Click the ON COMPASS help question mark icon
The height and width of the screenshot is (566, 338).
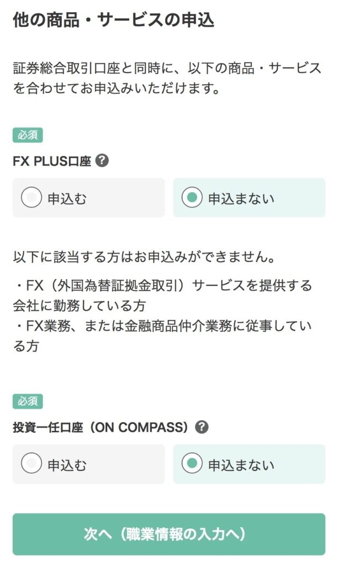pos(202,427)
